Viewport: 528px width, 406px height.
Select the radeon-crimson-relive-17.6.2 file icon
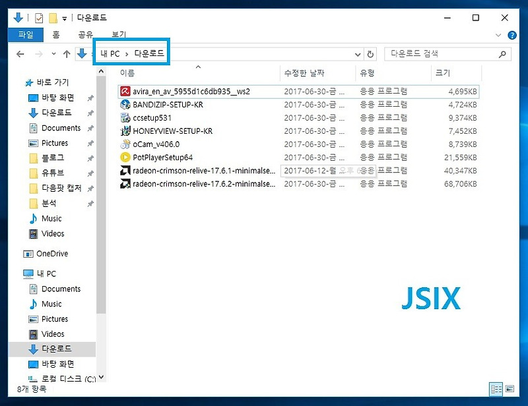pos(125,183)
